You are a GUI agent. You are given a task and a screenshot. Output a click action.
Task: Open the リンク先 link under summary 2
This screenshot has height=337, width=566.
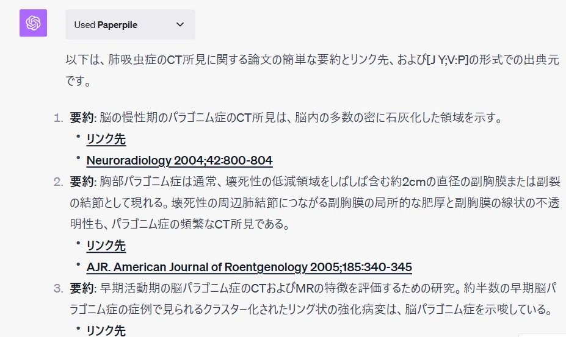[106, 246]
